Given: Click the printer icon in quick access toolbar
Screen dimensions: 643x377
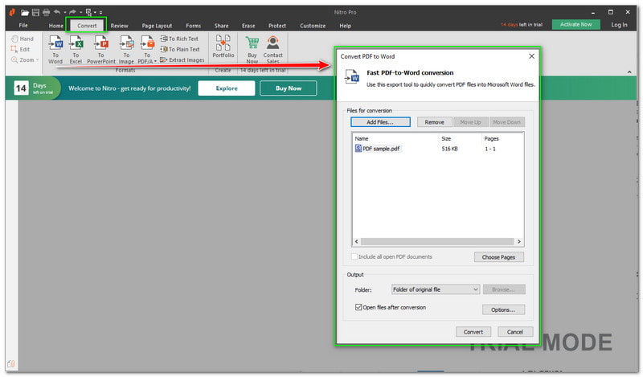Looking at the screenshot, I should pos(47,12).
